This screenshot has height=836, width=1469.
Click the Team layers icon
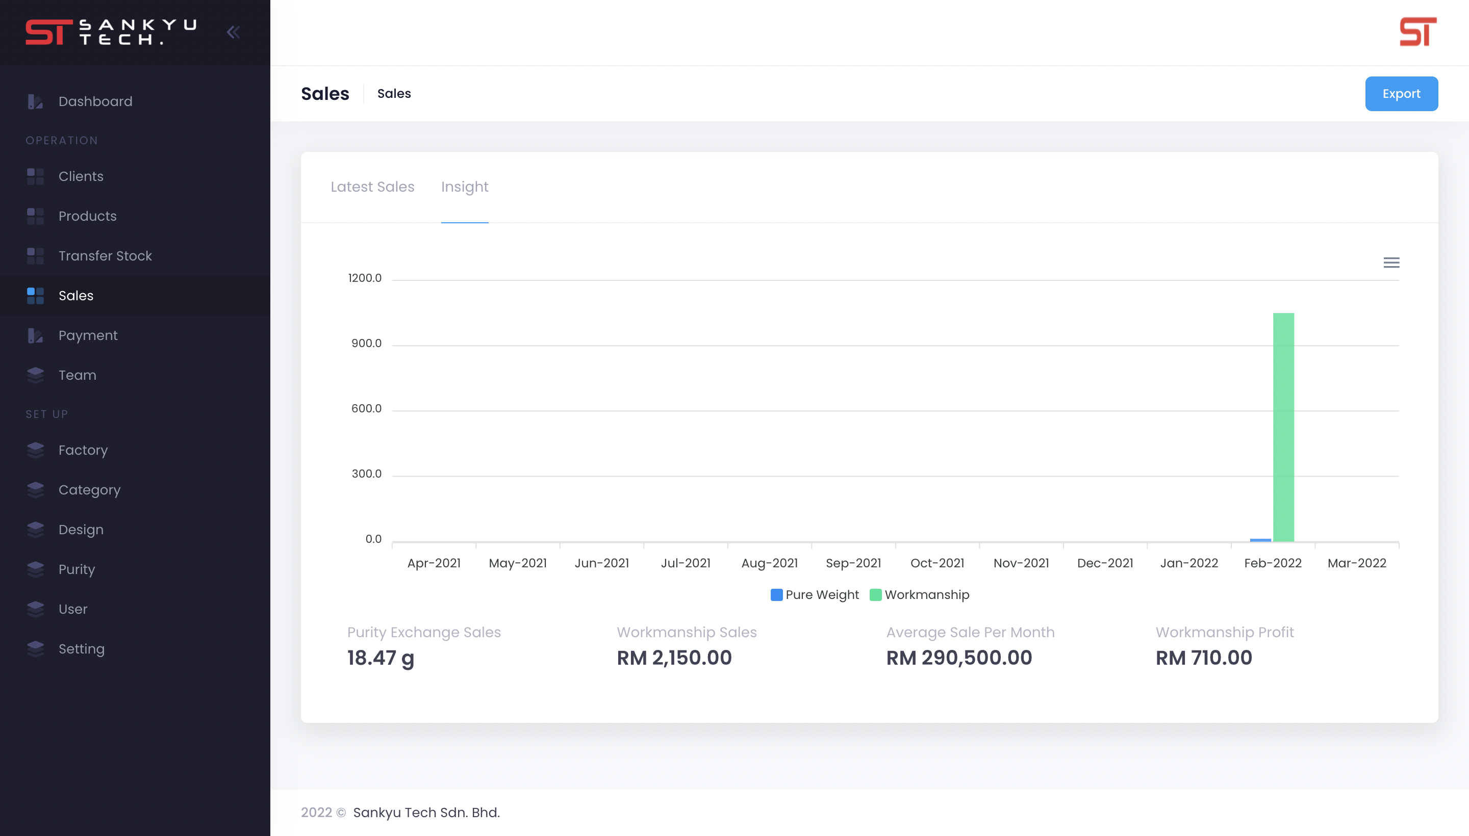pos(35,375)
